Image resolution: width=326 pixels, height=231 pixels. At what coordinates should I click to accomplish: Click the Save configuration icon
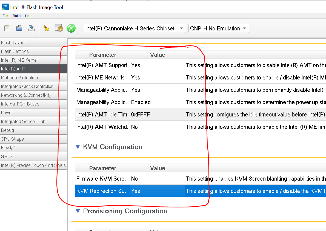coord(32,28)
